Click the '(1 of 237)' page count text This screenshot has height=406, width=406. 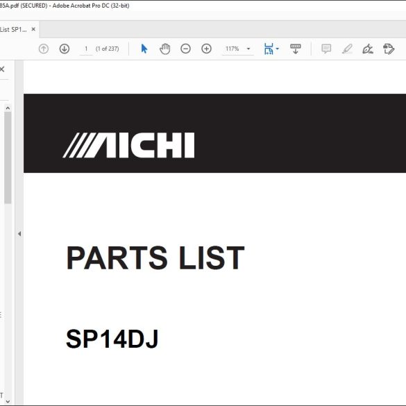[x=108, y=49]
